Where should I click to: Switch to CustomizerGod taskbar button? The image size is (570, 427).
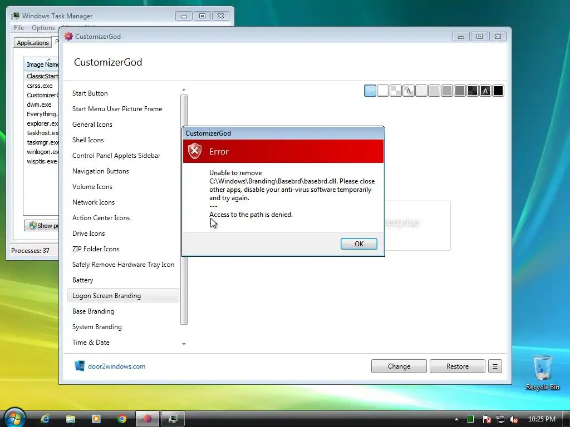point(147,419)
